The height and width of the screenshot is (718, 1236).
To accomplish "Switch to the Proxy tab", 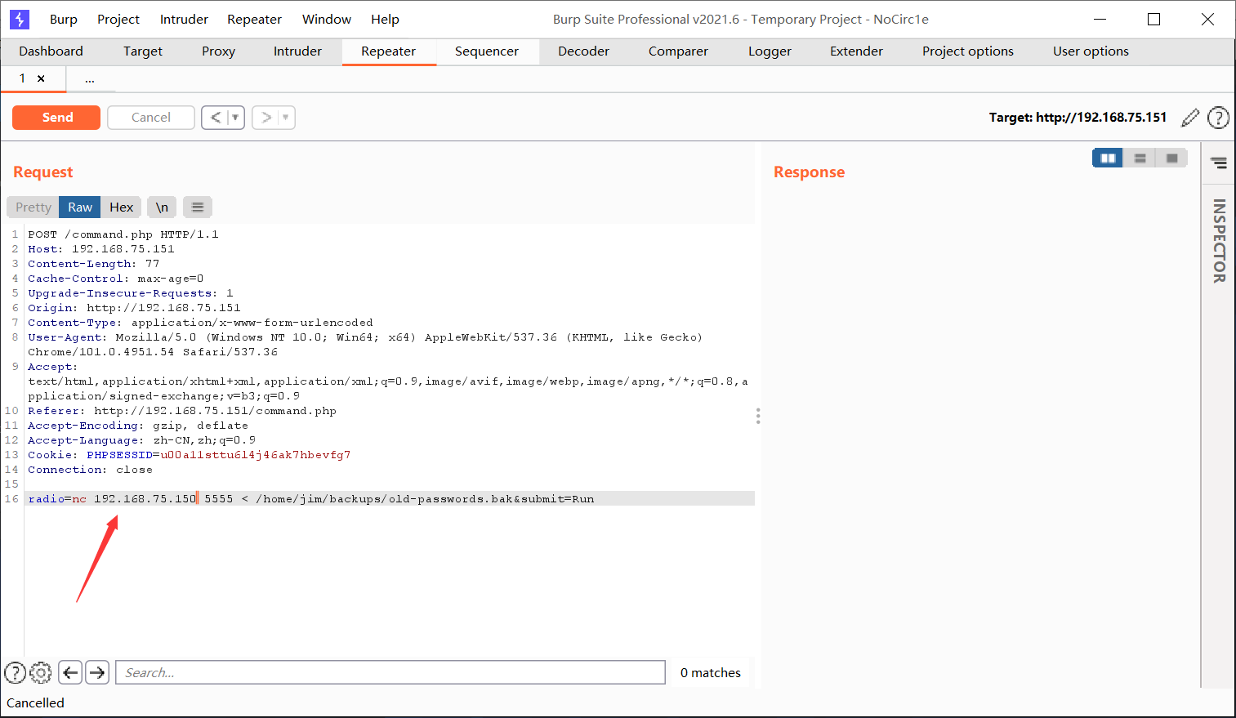I will pos(218,51).
